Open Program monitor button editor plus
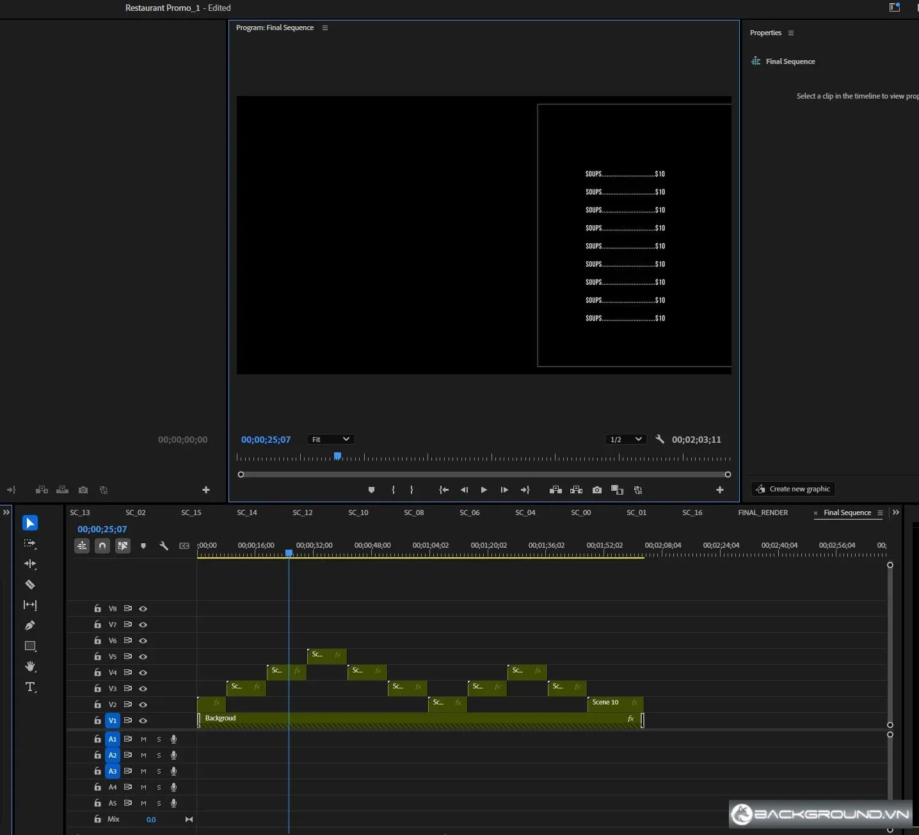 pos(720,490)
